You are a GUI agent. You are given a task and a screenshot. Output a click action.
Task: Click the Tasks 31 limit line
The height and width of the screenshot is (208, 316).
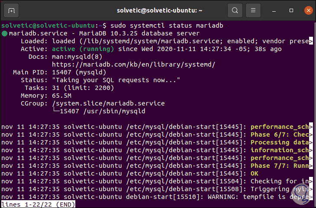tap(83, 88)
